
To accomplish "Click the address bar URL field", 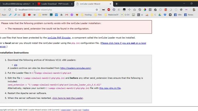I will click(x=56, y=10).
